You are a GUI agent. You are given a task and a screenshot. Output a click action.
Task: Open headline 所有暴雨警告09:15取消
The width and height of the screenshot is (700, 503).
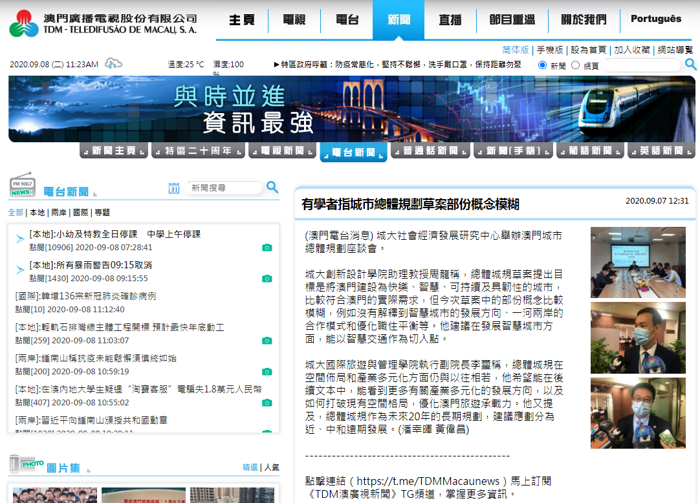click(x=91, y=265)
